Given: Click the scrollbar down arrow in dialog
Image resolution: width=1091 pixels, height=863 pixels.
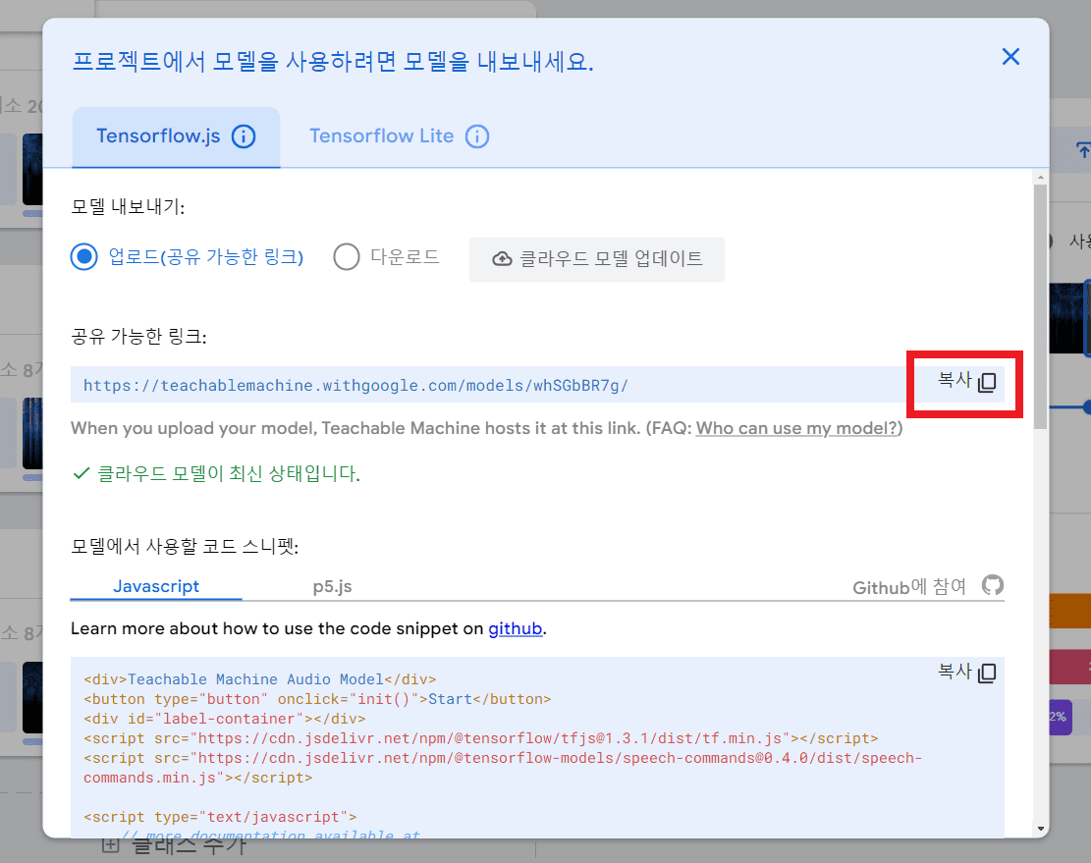Looking at the screenshot, I should click(1040, 829).
